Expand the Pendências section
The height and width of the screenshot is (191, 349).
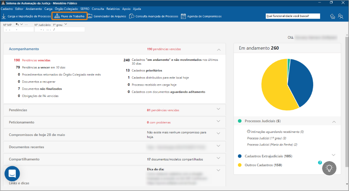pyautogui.click(x=218, y=109)
